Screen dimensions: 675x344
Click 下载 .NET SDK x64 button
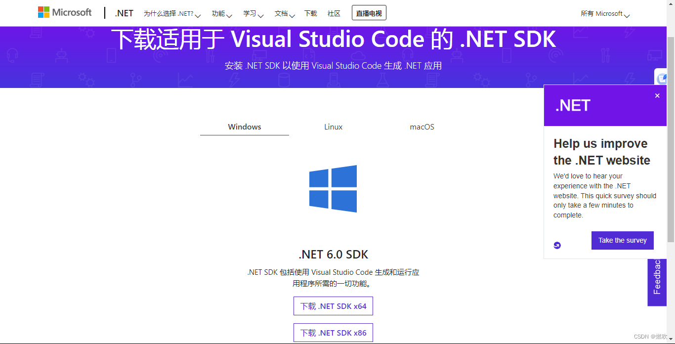pyautogui.click(x=333, y=306)
